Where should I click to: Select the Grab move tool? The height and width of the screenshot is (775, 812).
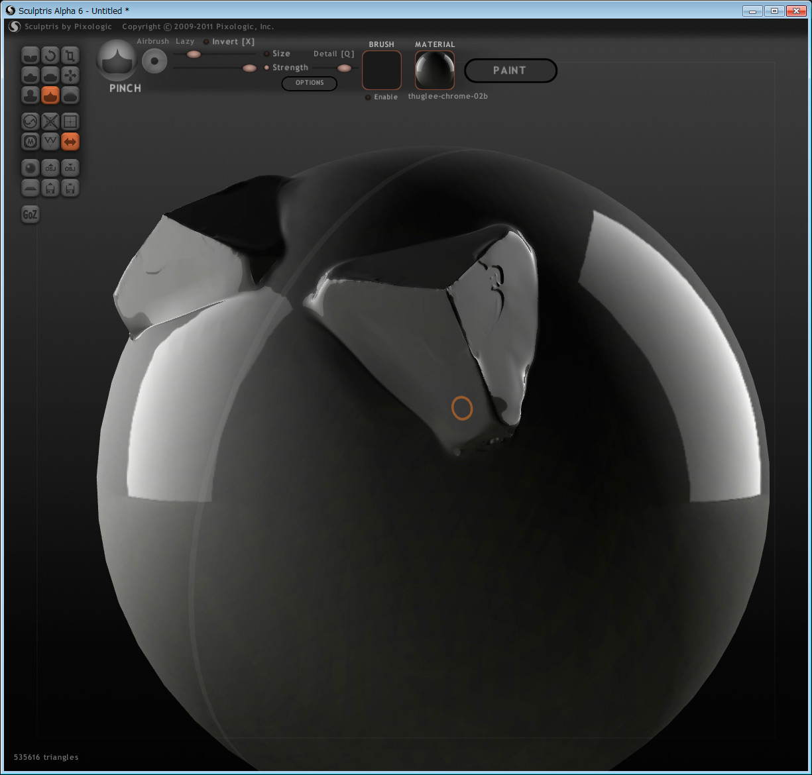point(70,75)
